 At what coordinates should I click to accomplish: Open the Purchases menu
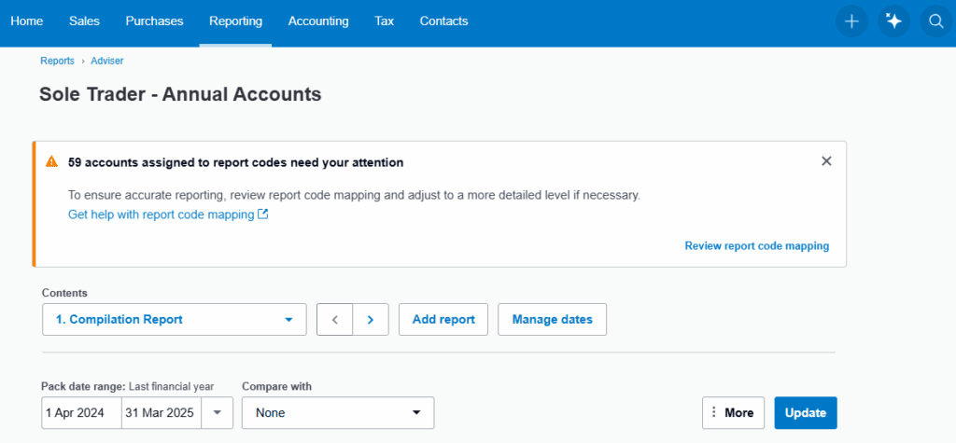tap(154, 21)
